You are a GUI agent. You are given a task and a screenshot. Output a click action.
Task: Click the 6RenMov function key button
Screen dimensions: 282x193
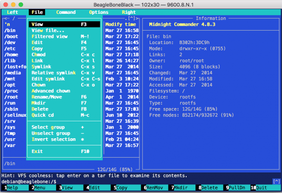(x=155, y=188)
